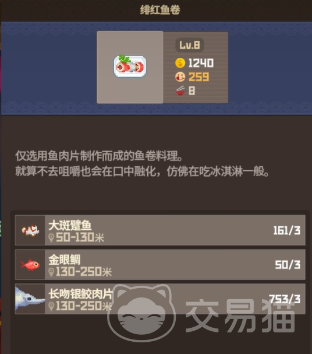Select the 长吻银鲛肉片 ingredient row

pyautogui.click(x=160, y=299)
